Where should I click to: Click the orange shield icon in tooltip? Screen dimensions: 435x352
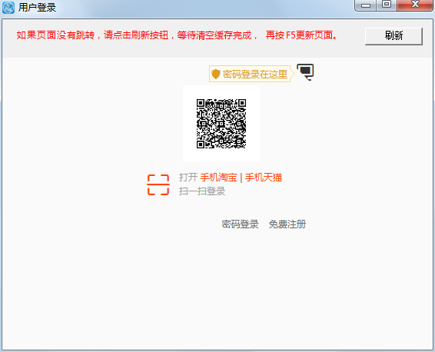[x=215, y=74]
